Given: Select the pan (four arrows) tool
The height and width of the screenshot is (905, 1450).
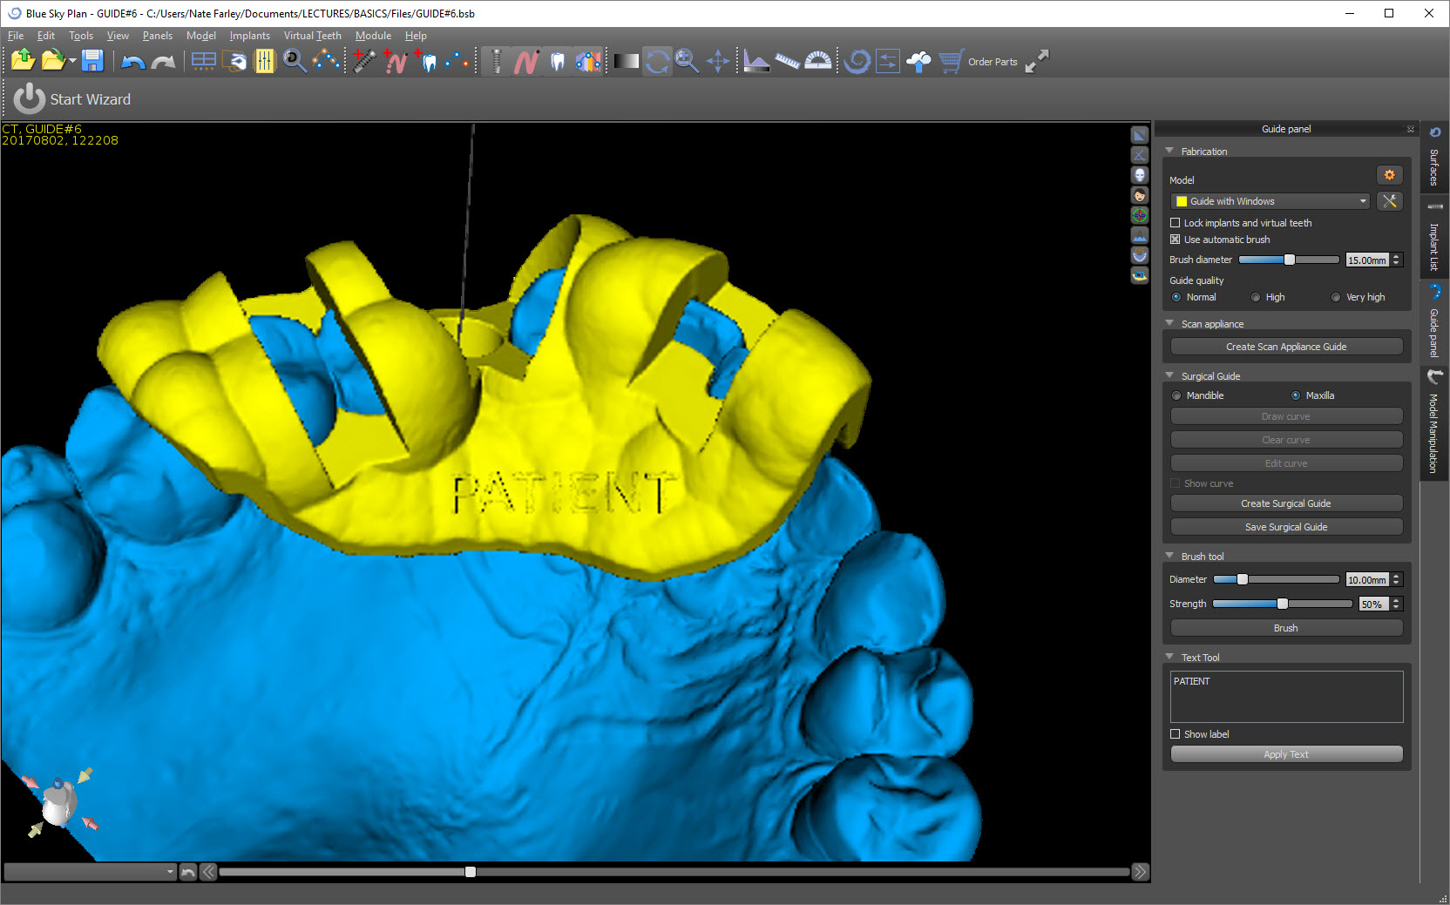Looking at the screenshot, I should [718, 61].
